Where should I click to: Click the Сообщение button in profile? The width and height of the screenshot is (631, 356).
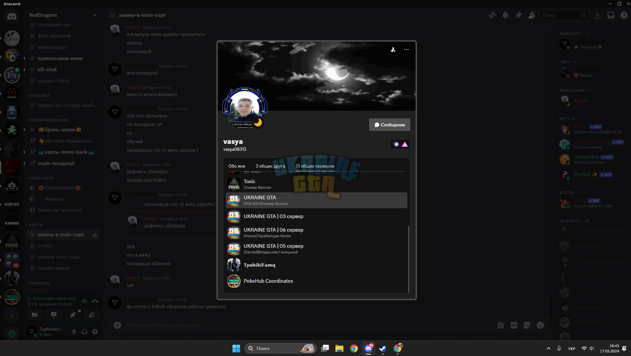pyautogui.click(x=390, y=125)
